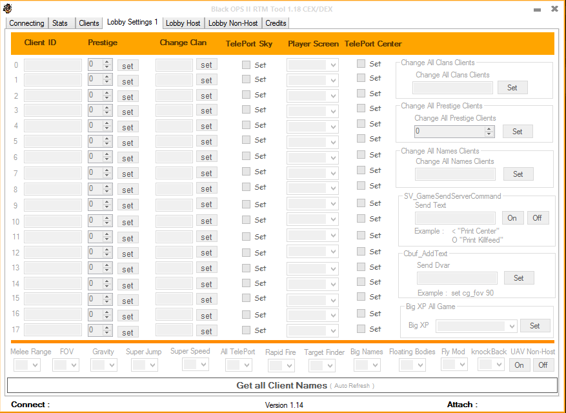
Task: Open the Fly Mod dropdown
Action: tap(454, 364)
